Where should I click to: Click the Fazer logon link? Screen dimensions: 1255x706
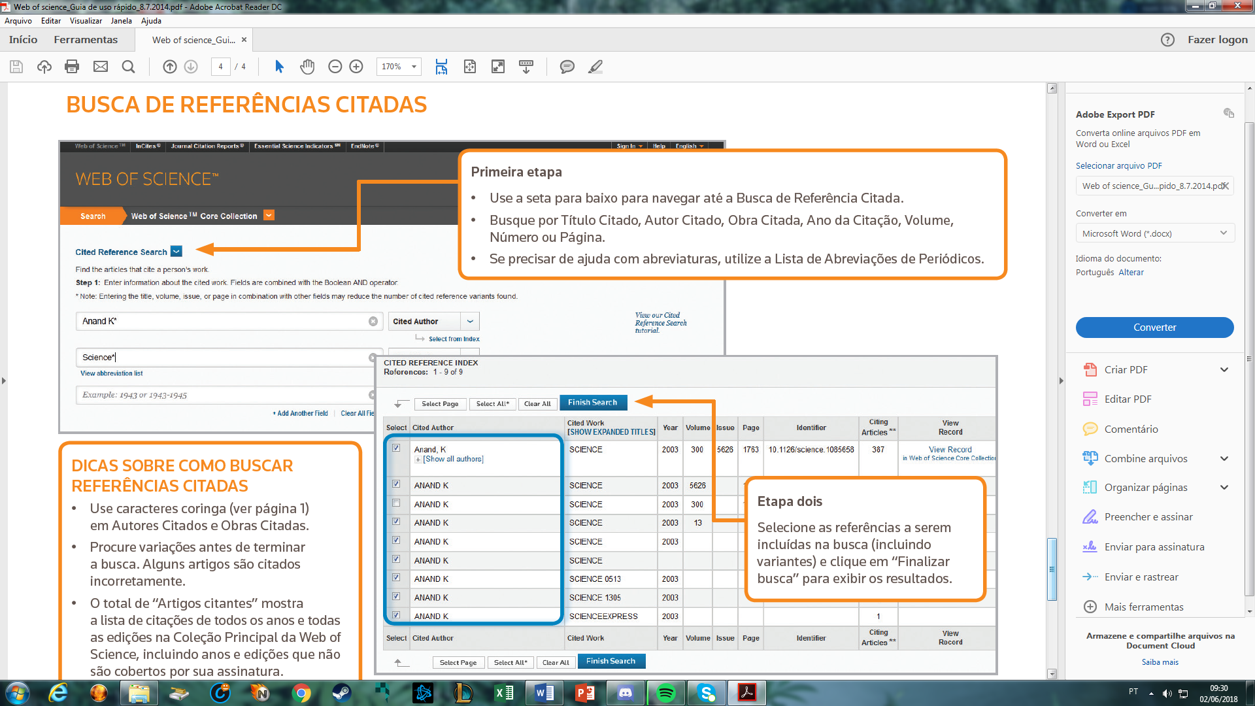pos(1217,40)
